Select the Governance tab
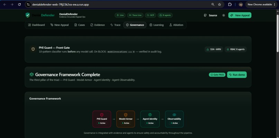The image size is (279, 138). click(135, 25)
